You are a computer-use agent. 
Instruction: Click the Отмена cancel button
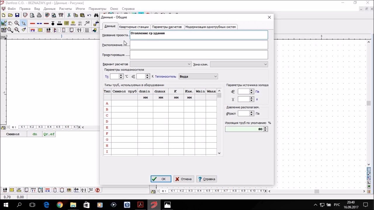coord(184,179)
